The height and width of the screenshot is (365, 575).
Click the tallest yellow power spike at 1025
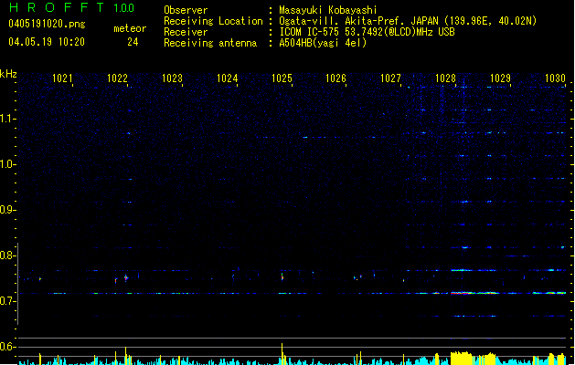click(x=282, y=353)
